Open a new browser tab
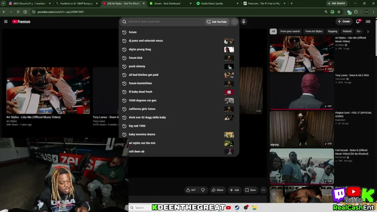The height and width of the screenshot is (212, 377). point(292,4)
